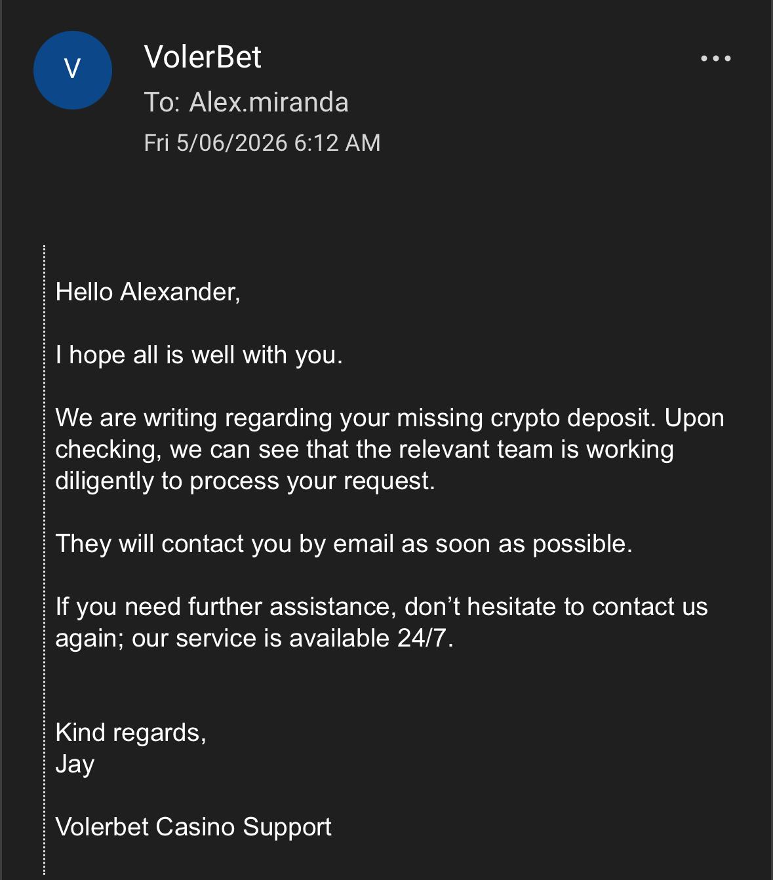Click the Alex.miranda recipient name
The image size is (773, 880).
tap(269, 102)
